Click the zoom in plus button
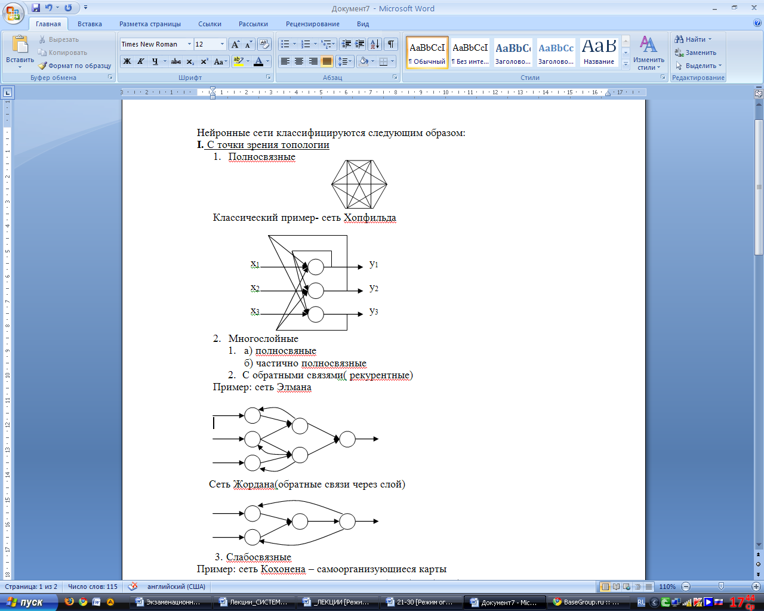Screen dimensions: 764x611 756,587
